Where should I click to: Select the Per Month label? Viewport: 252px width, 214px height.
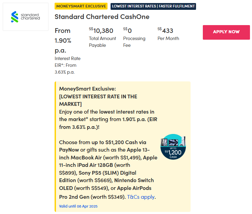(x=168, y=38)
